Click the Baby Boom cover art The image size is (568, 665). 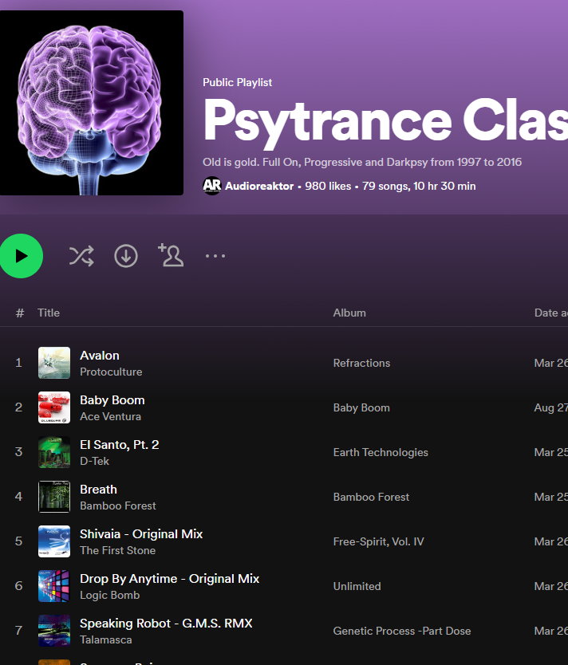tap(54, 407)
